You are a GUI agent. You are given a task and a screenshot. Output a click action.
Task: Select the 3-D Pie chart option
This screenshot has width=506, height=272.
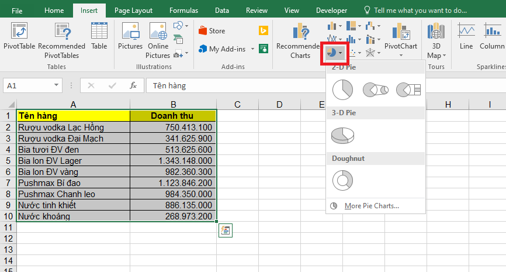[x=343, y=135]
